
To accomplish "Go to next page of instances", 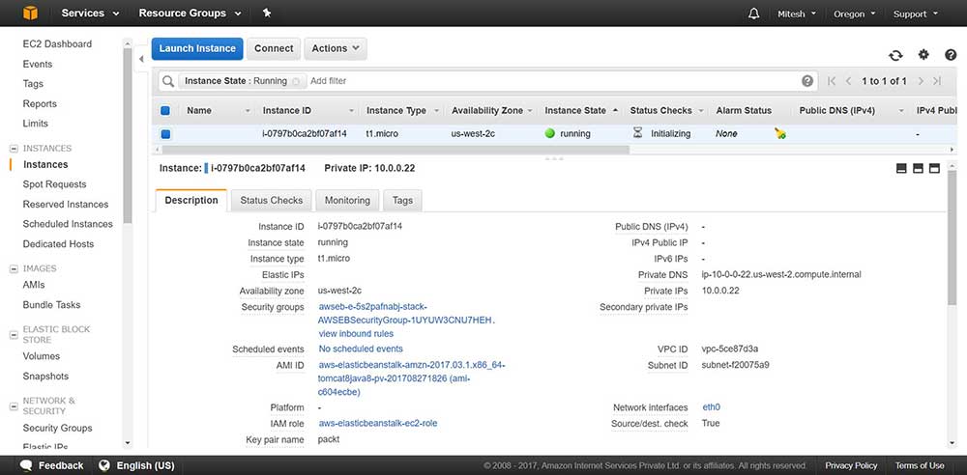I will tap(921, 81).
